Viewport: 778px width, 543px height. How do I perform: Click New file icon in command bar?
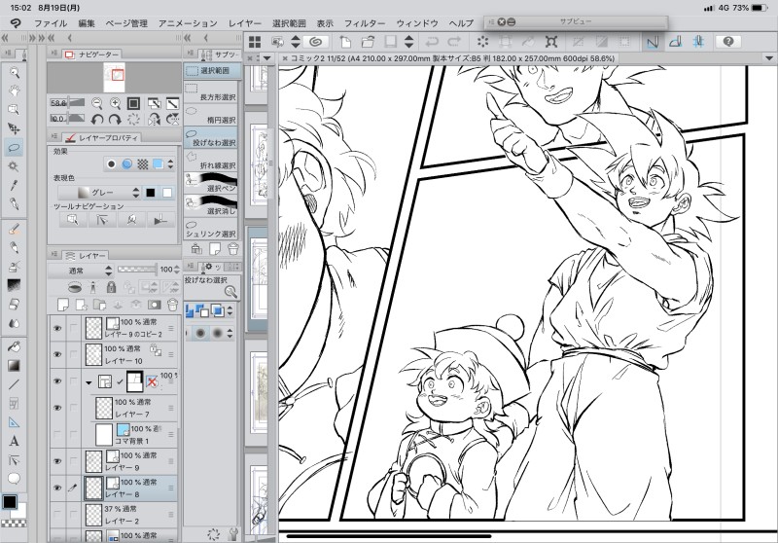(x=345, y=42)
